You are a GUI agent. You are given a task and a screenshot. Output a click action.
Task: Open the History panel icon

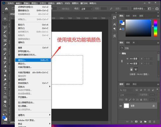(x=115, y=17)
